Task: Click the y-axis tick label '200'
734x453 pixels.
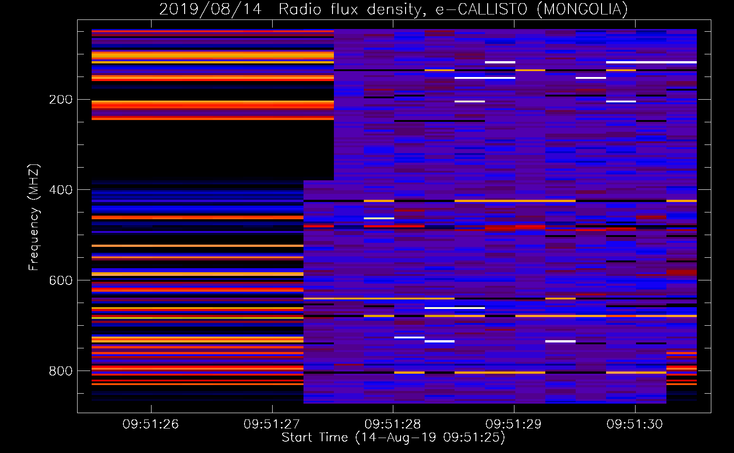Action: 61,100
